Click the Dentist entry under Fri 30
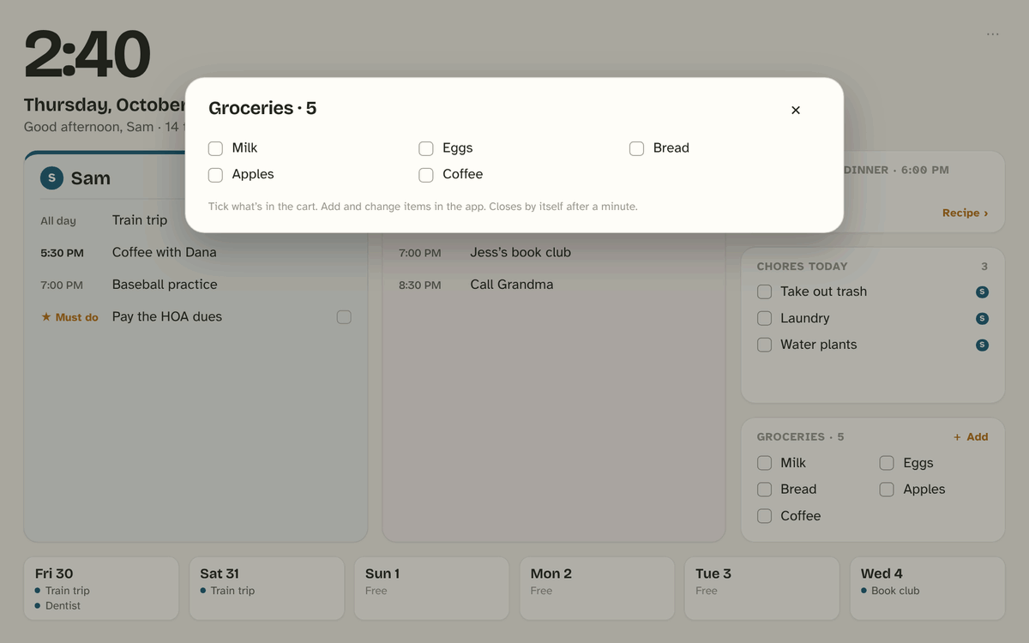 pos(63,606)
